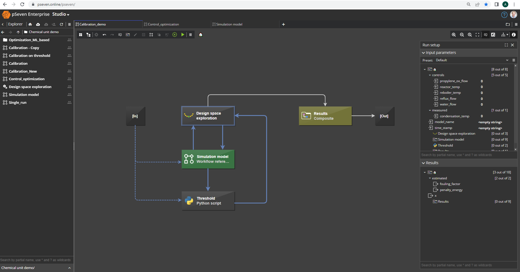Reset canvas zoom to 100 percent
The image size is (520, 272).
tap(470, 35)
